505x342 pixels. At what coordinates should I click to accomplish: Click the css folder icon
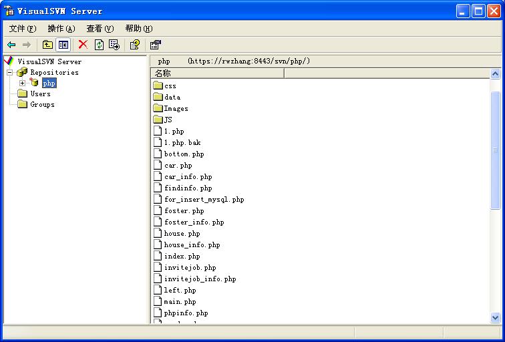point(158,85)
